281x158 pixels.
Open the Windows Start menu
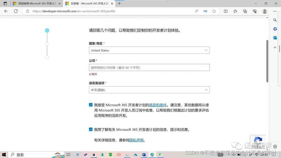tap(4, 155)
